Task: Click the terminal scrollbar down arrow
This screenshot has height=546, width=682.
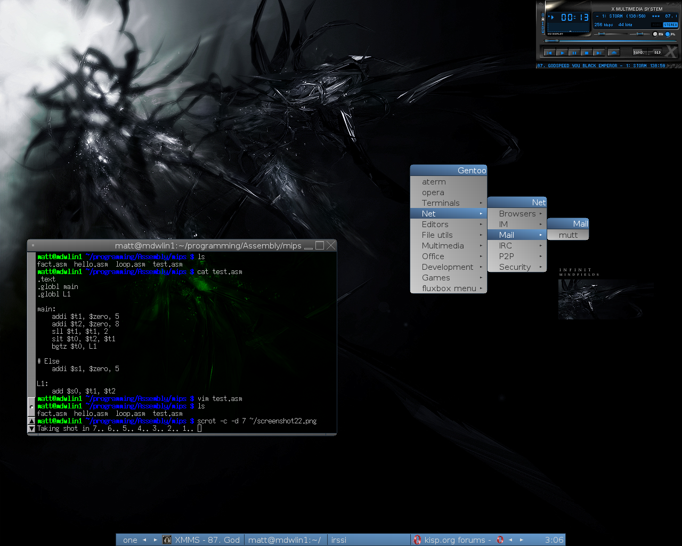Action: [x=31, y=429]
